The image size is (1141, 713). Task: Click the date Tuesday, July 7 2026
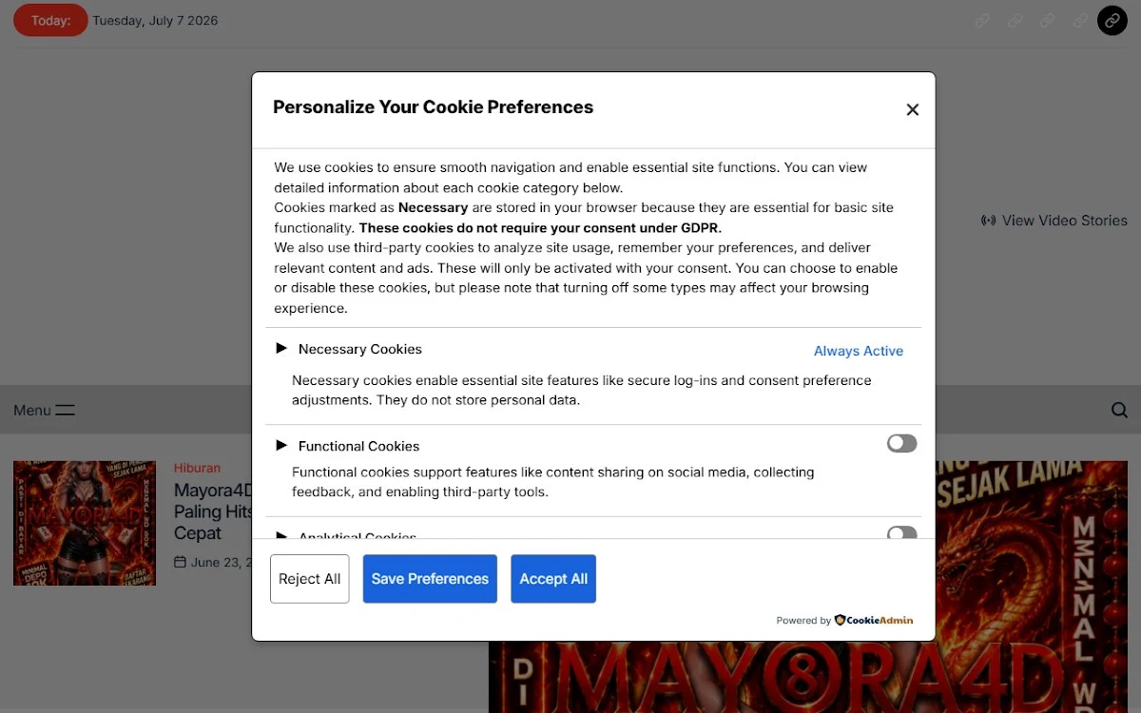155,21
